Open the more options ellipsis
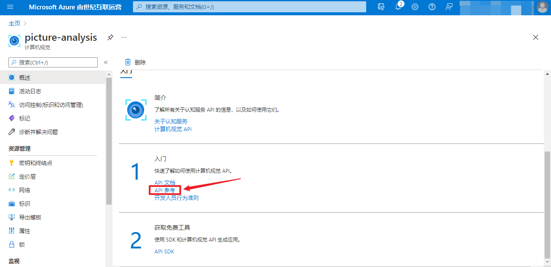The width and height of the screenshot is (551, 267). tap(124, 37)
